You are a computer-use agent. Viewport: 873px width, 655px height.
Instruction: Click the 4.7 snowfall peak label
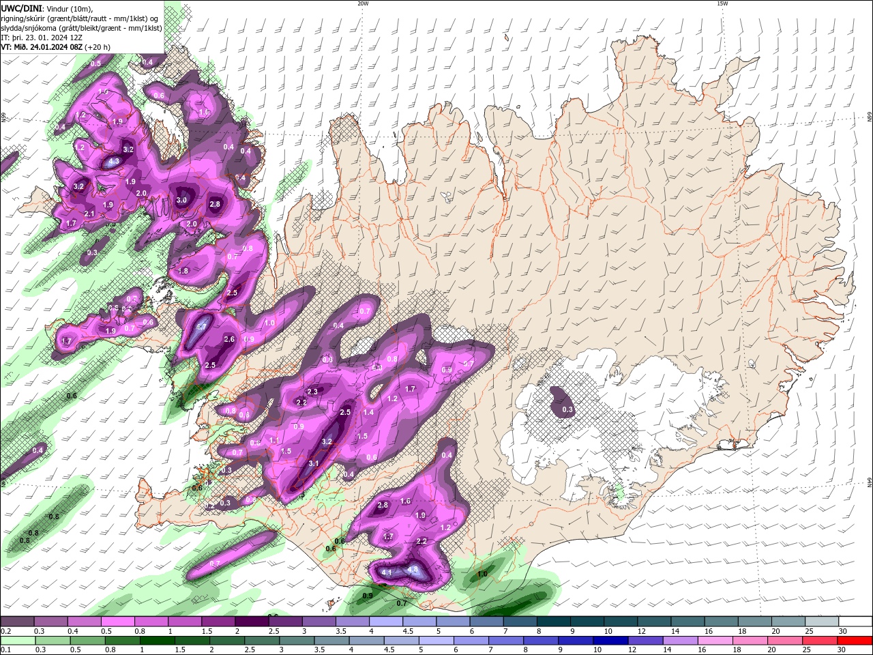click(202, 327)
